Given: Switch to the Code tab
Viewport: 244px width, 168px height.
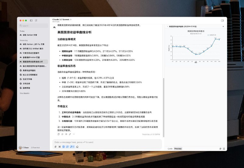Looking at the screenshot, I should pos(170,149).
